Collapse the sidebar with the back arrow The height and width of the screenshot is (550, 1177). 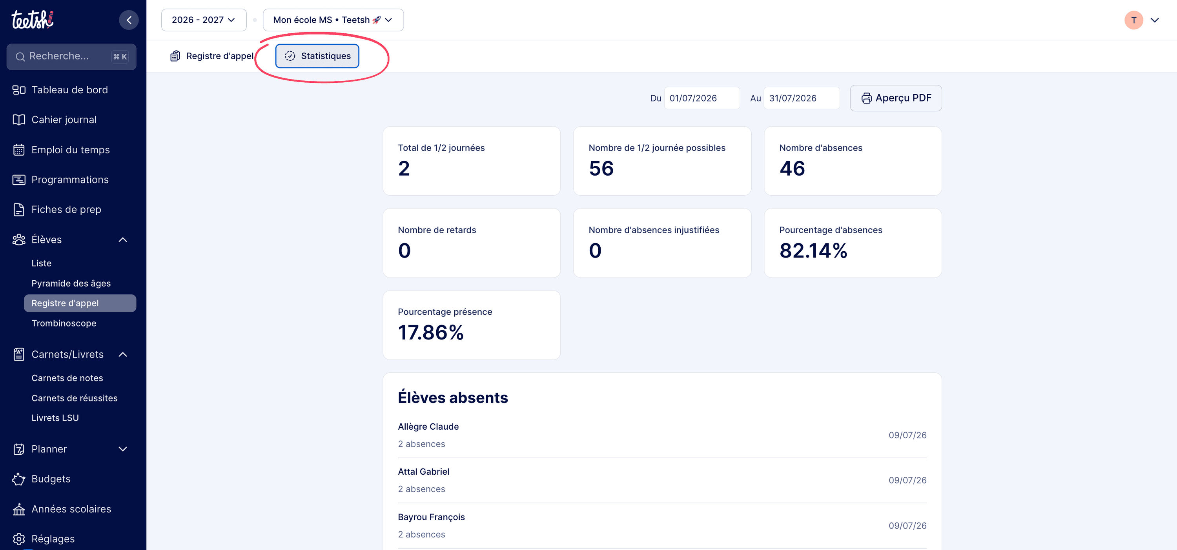[129, 20]
